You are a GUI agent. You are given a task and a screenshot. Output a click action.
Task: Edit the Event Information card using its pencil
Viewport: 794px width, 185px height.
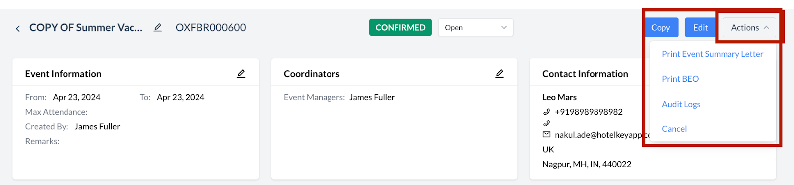[x=241, y=74]
